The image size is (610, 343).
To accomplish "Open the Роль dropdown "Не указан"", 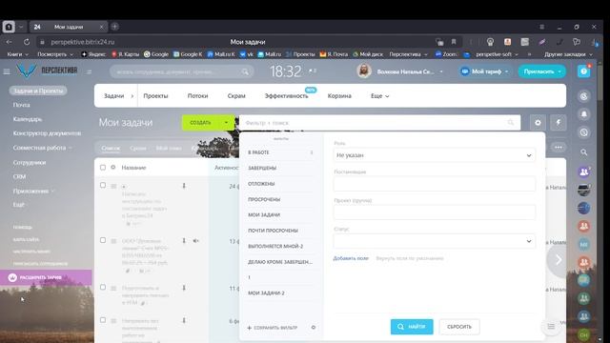I will coord(435,155).
